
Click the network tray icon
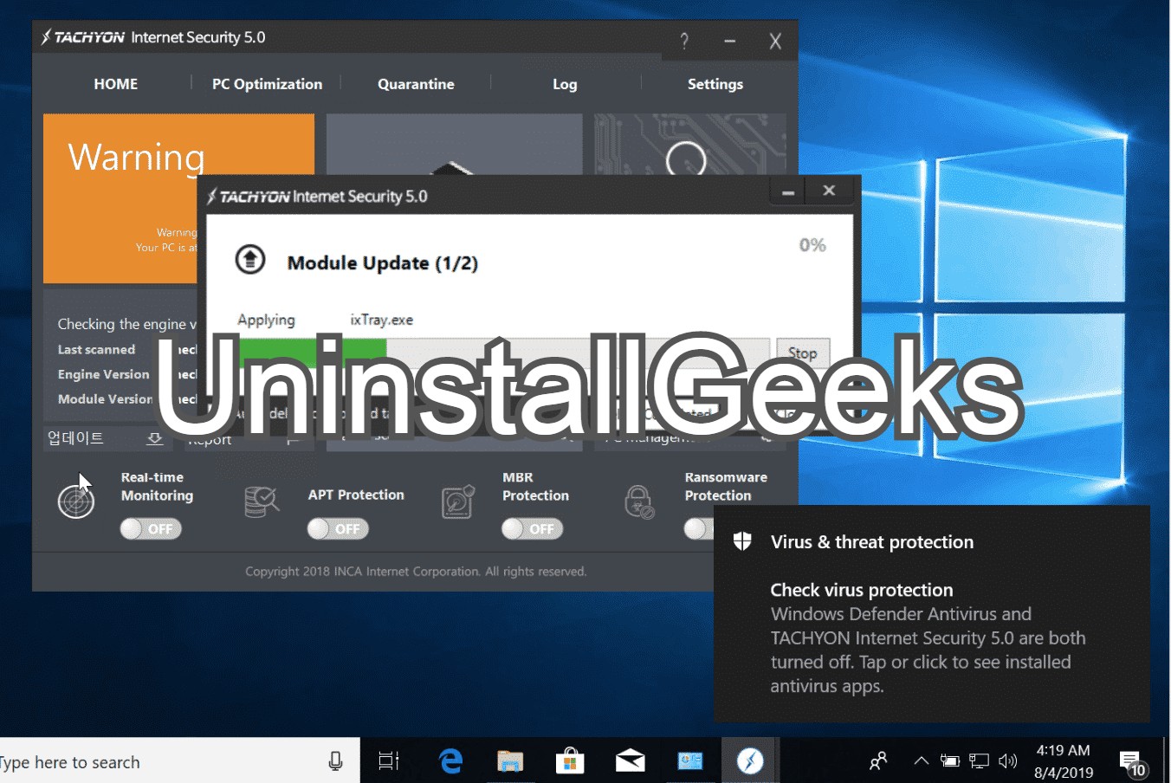point(980,761)
